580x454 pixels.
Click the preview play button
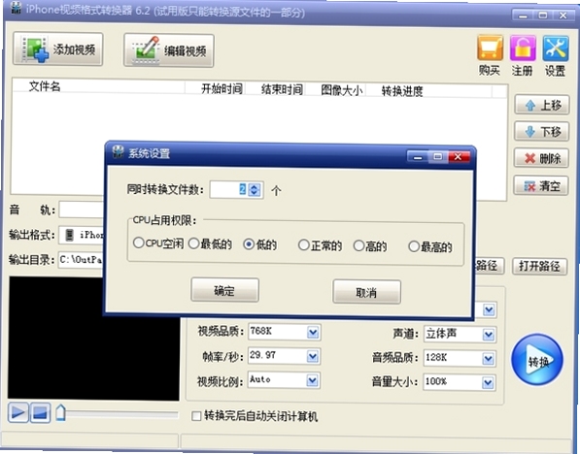(x=18, y=412)
